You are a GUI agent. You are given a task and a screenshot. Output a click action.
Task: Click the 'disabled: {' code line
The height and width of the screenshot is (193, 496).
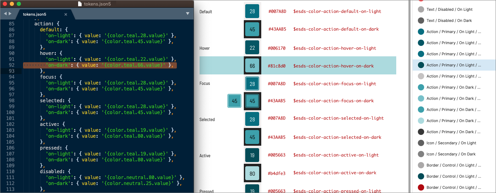[x=55, y=171]
